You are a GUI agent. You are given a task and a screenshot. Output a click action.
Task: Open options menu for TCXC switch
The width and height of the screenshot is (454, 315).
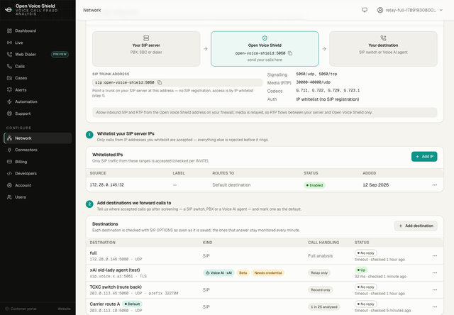coord(435,289)
